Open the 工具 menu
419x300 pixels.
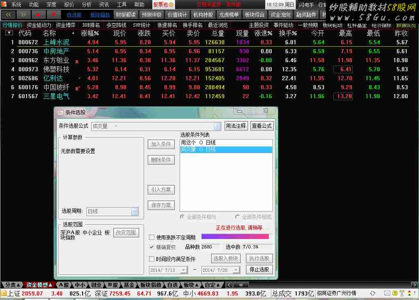(122, 5)
